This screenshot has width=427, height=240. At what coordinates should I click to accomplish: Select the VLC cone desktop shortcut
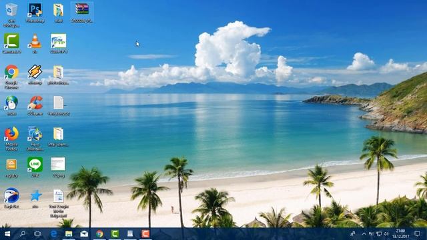coord(35,43)
